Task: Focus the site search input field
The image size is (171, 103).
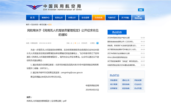Action: point(118,10)
